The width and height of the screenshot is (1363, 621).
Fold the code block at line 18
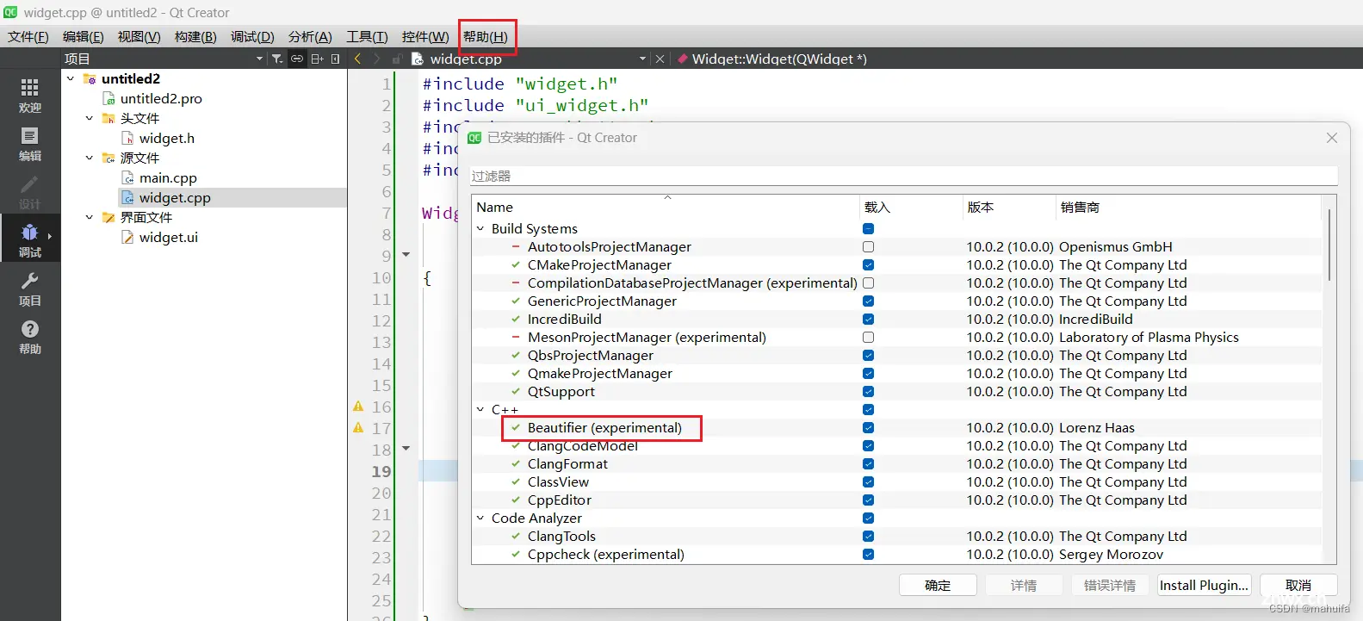click(x=406, y=449)
